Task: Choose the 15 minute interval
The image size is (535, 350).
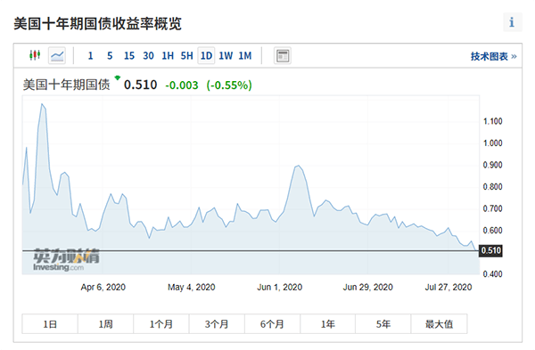Action: [129, 55]
